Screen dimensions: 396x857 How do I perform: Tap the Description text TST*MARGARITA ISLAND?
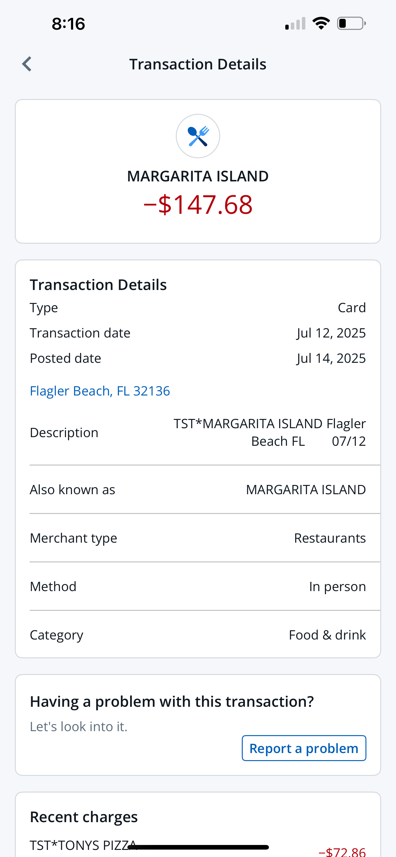[x=269, y=432]
